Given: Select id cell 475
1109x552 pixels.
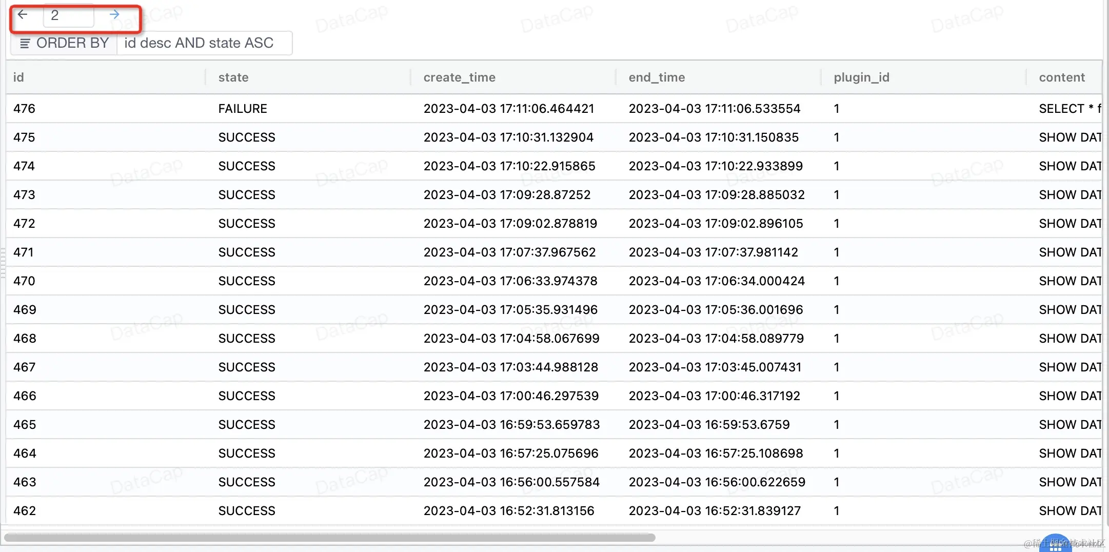Looking at the screenshot, I should click(25, 137).
